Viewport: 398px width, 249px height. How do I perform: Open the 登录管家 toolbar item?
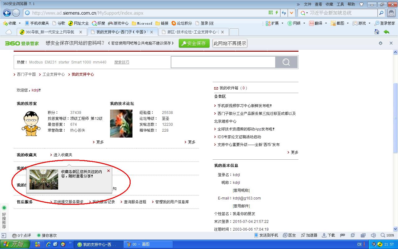click(385, 23)
